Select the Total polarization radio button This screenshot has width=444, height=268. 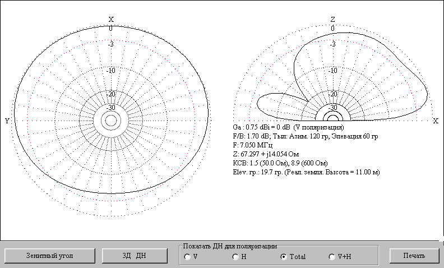tap(284, 257)
